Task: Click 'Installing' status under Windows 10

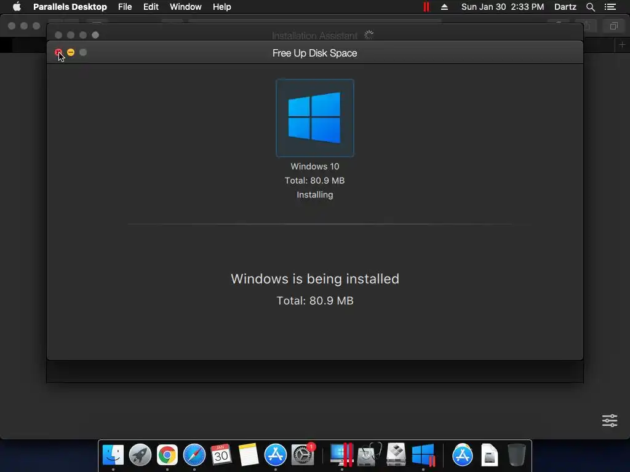Action: 314,195
